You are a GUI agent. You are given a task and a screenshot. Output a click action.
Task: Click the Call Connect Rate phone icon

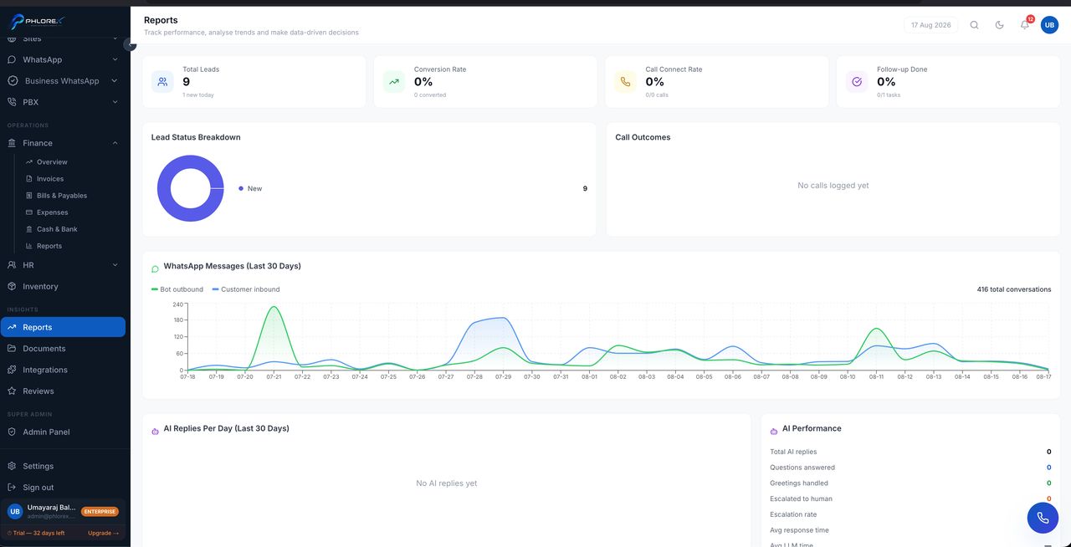[625, 82]
